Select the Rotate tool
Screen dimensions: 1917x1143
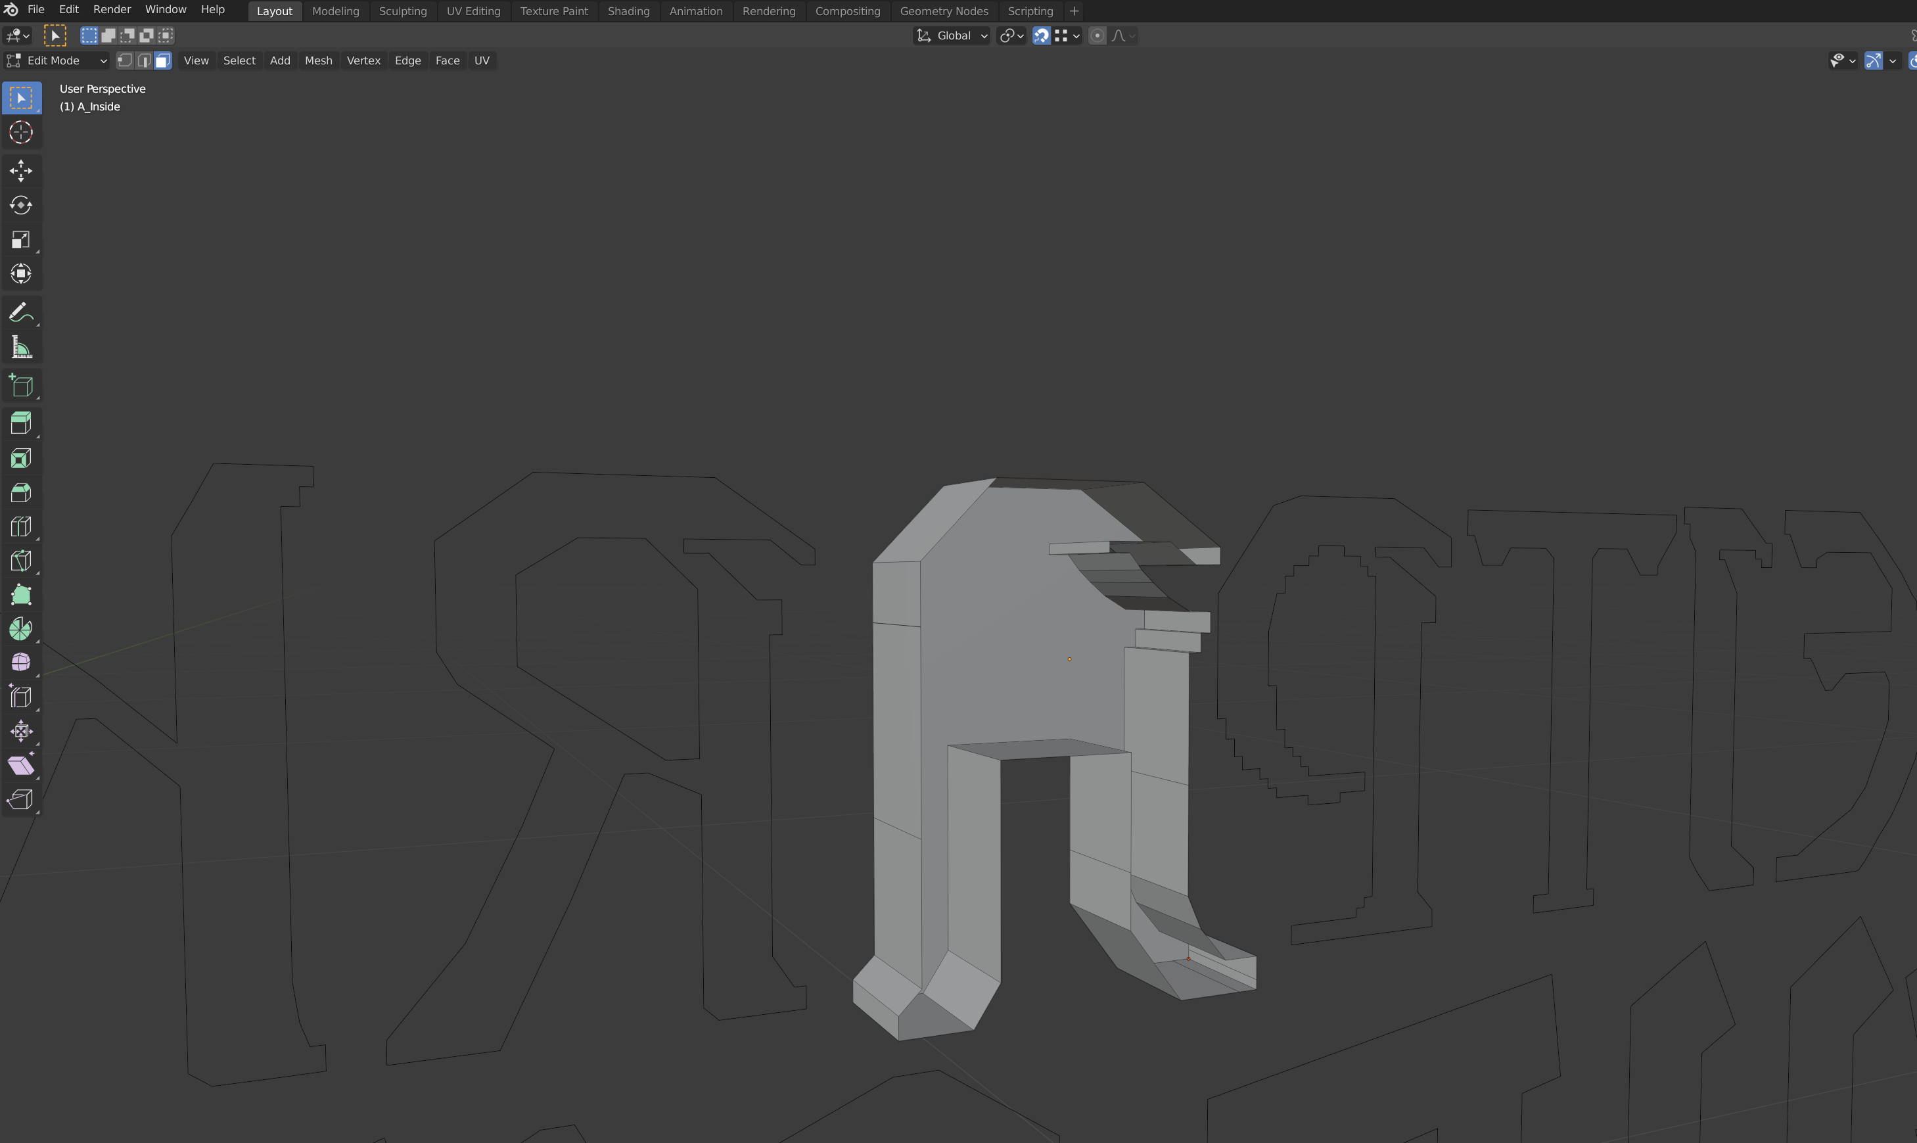pos(22,205)
